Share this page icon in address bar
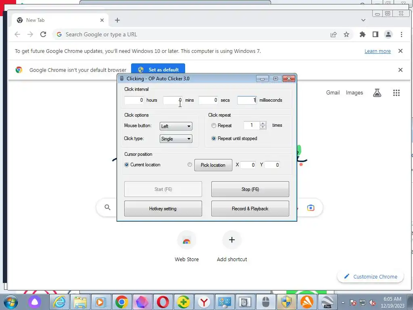 [334, 34]
